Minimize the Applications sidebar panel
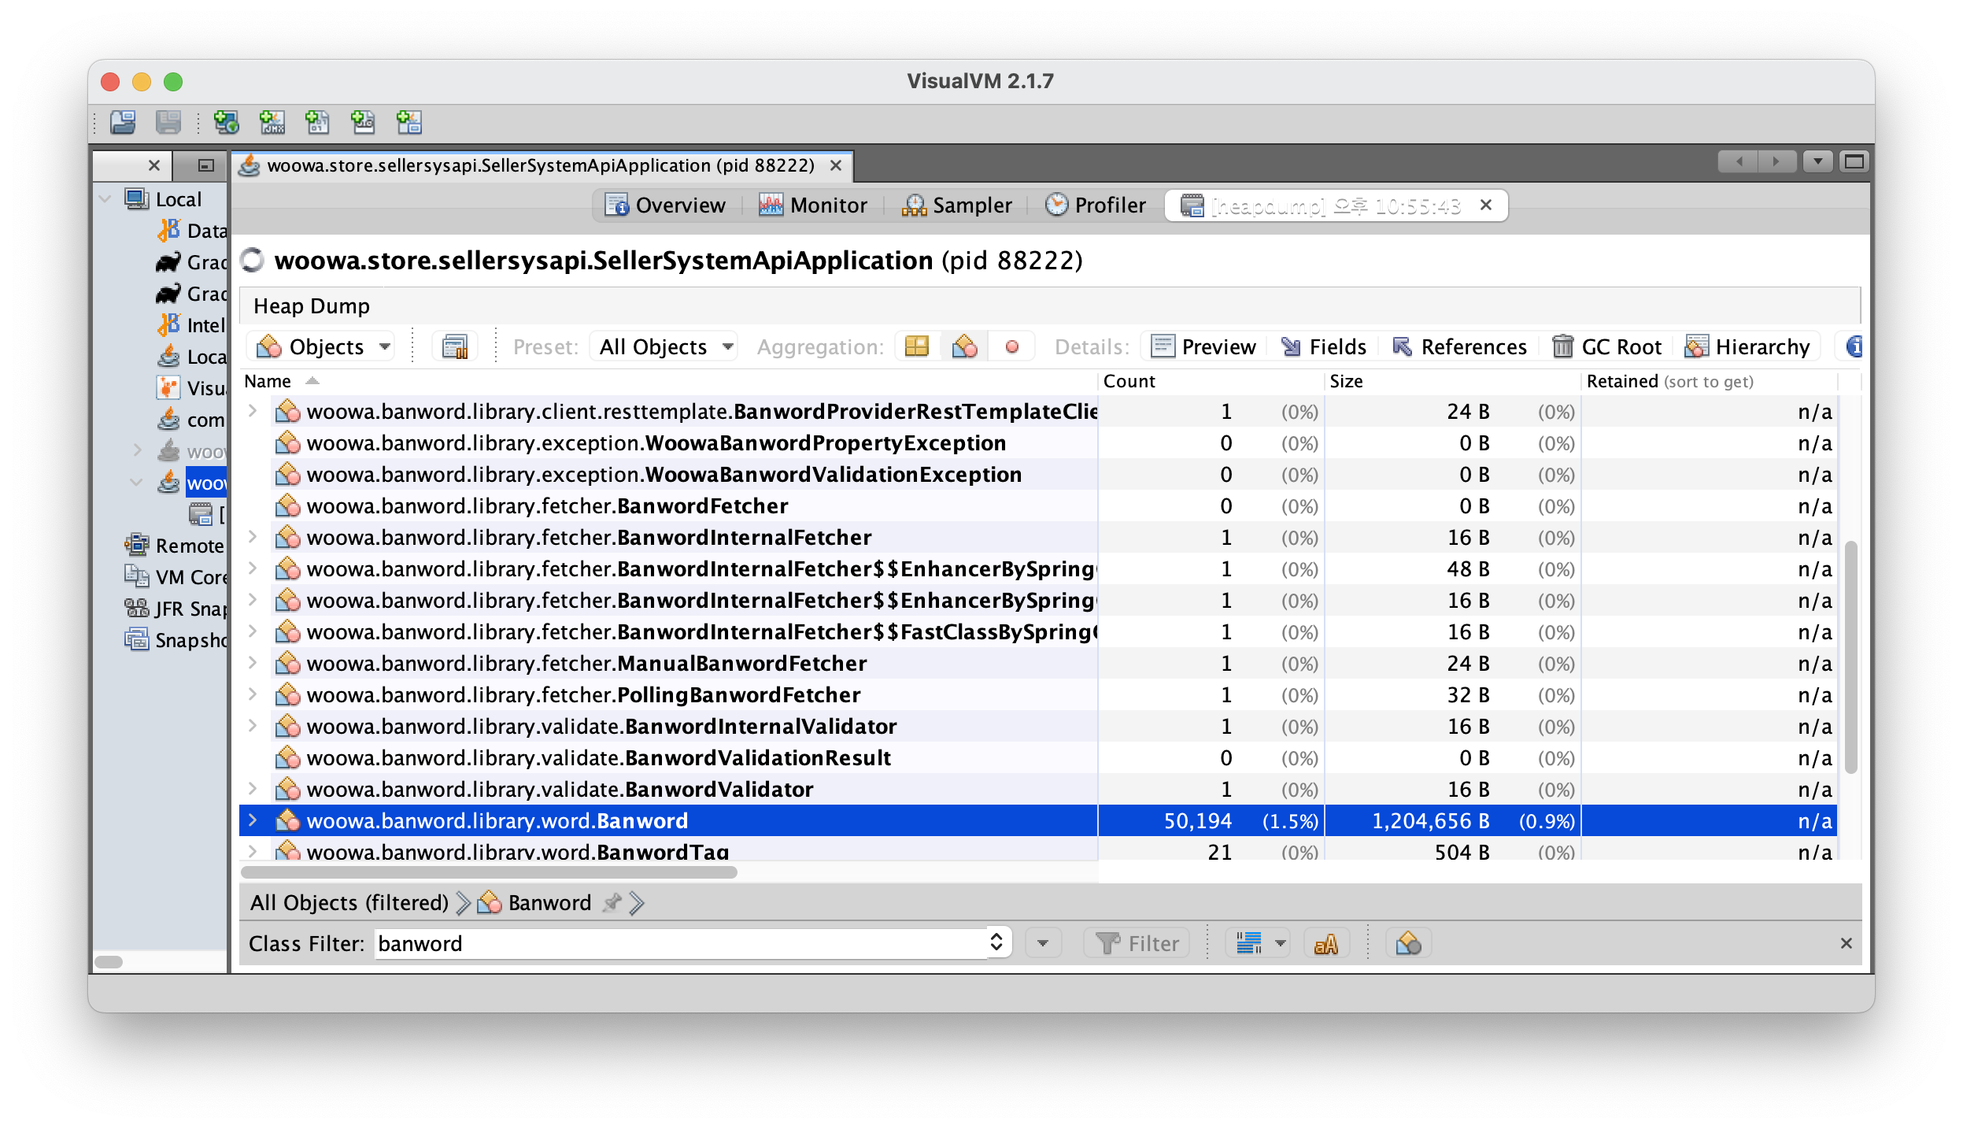1963x1129 pixels. coord(205,165)
